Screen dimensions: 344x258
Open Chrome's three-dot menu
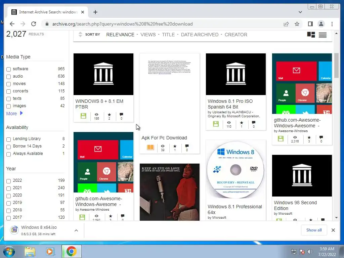(x=332, y=24)
